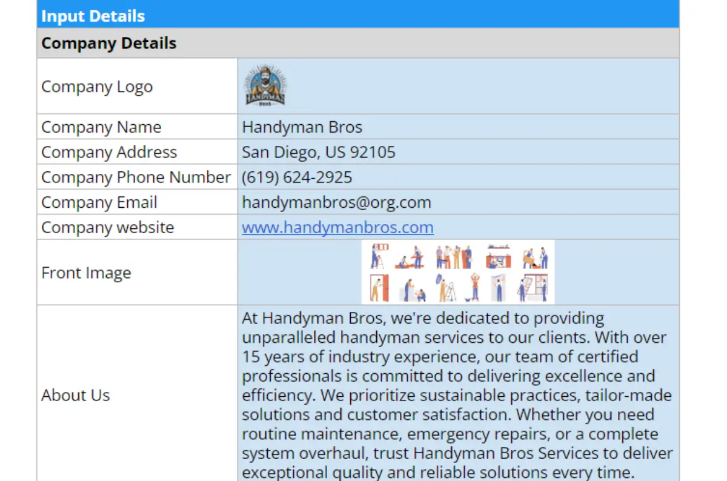The height and width of the screenshot is (481, 727).
Task: Click the phone number cell (619) 624-2925
Action: coord(458,177)
